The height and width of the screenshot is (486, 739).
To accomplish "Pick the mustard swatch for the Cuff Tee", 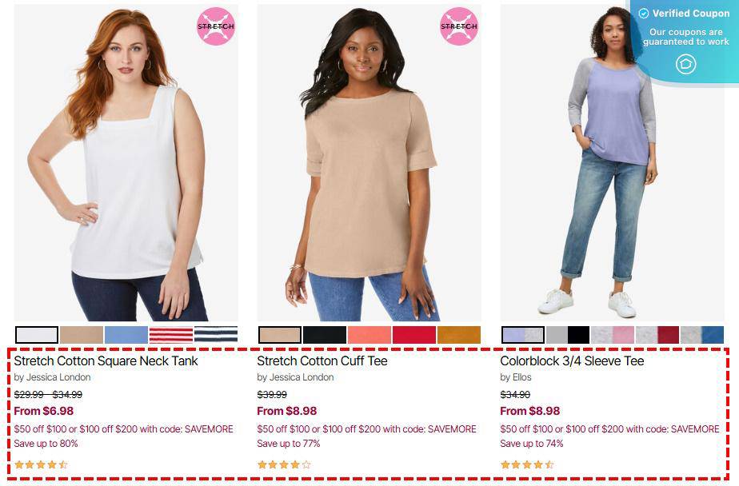I will (459, 335).
